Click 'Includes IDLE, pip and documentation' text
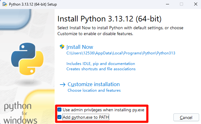 click(100, 64)
